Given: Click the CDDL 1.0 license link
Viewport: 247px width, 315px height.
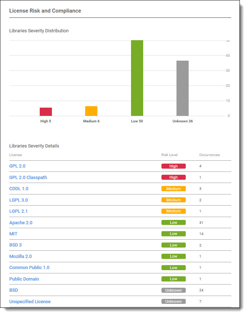Looking at the screenshot, I should point(19,189).
